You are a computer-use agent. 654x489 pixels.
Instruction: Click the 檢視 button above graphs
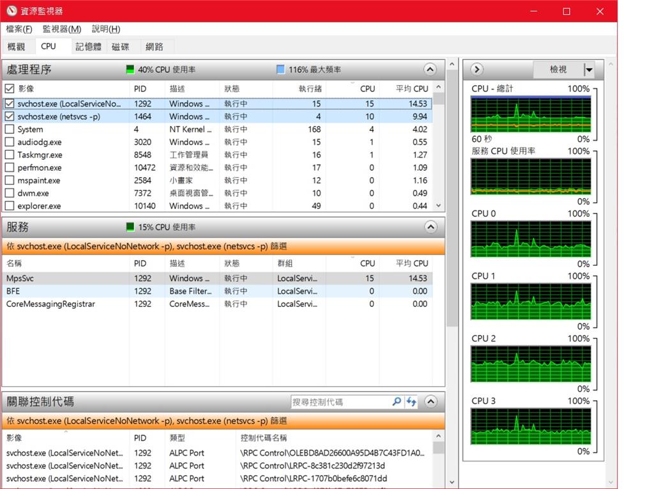[x=558, y=69]
